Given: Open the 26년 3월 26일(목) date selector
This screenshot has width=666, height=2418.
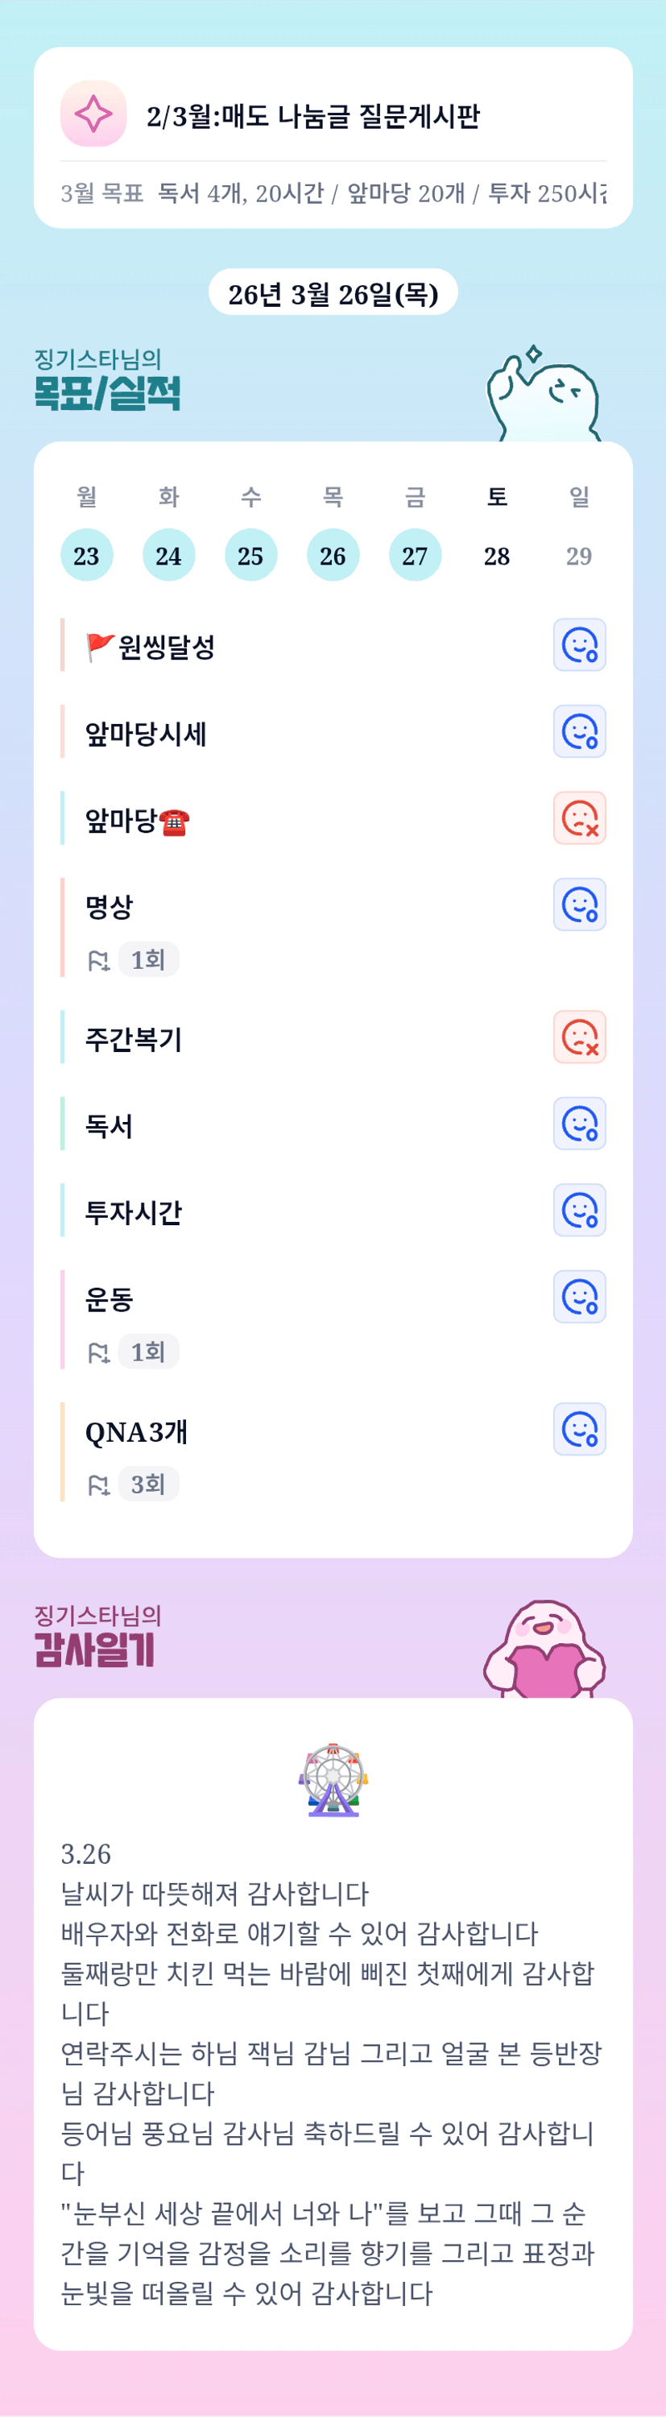Looking at the screenshot, I should (333, 294).
